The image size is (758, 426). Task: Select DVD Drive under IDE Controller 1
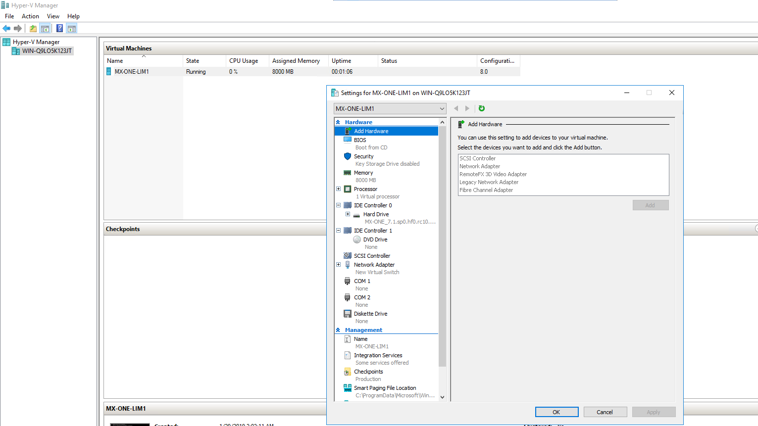coord(375,239)
